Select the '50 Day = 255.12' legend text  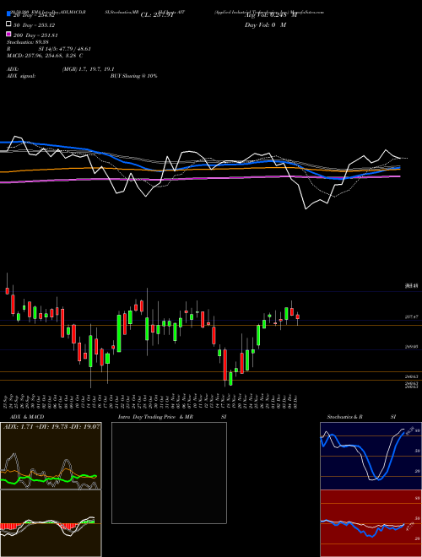pos(34,25)
